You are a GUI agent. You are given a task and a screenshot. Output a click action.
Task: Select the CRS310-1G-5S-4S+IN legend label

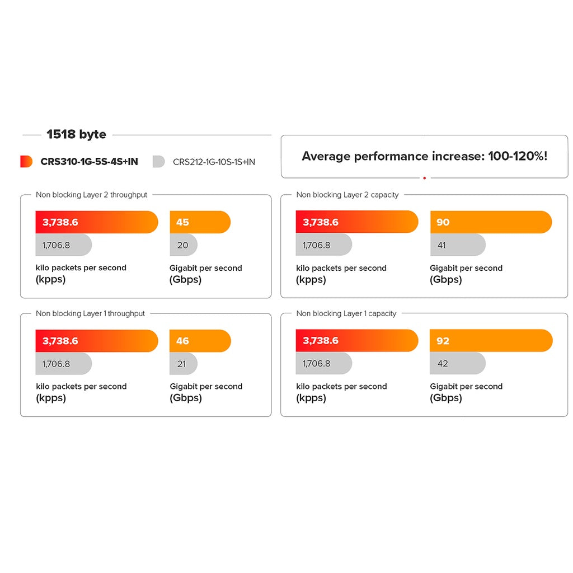coord(89,162)
